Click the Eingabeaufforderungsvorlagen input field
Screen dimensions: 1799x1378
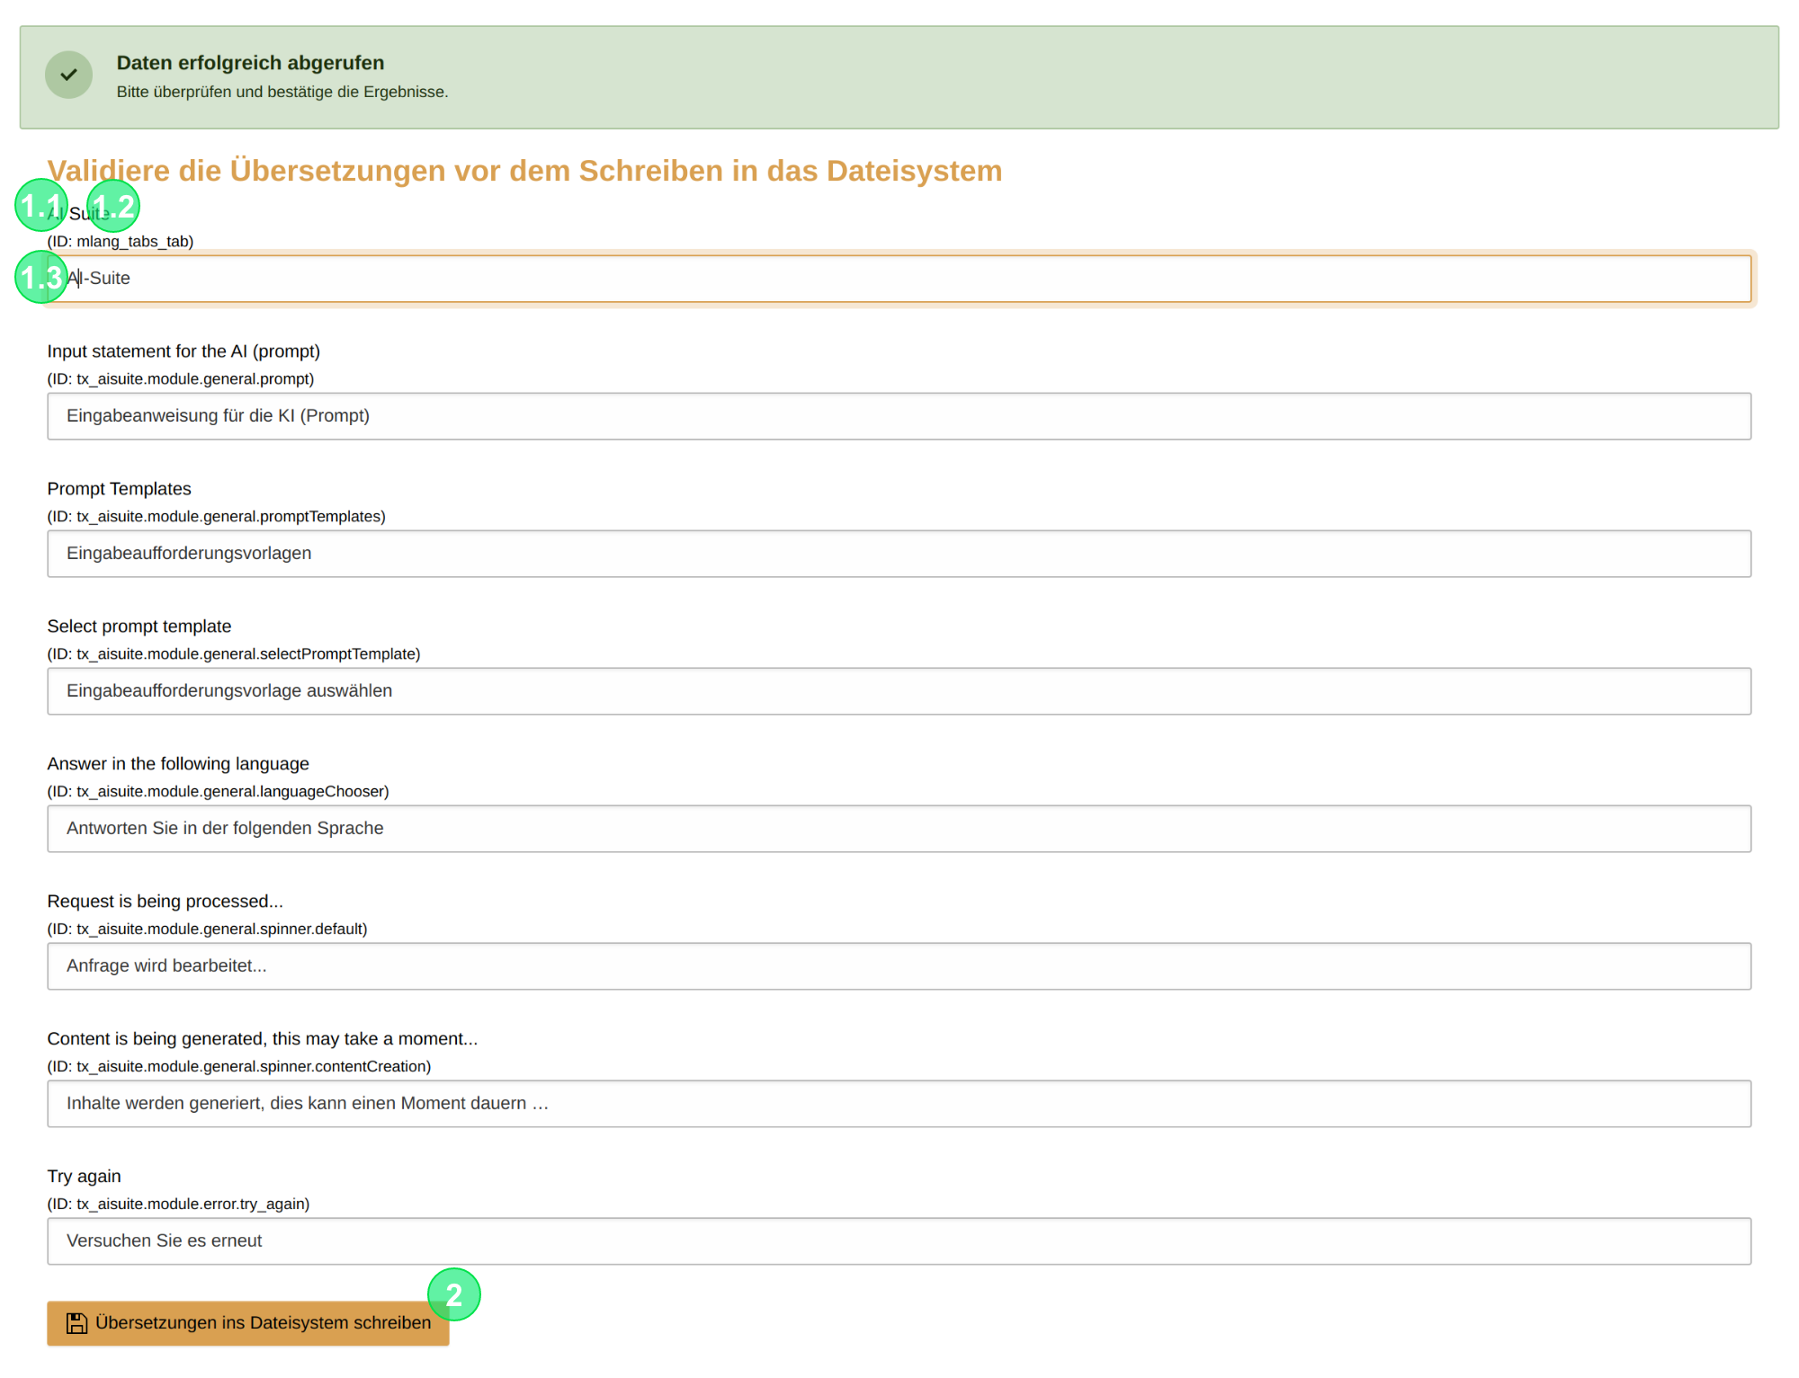899,554
